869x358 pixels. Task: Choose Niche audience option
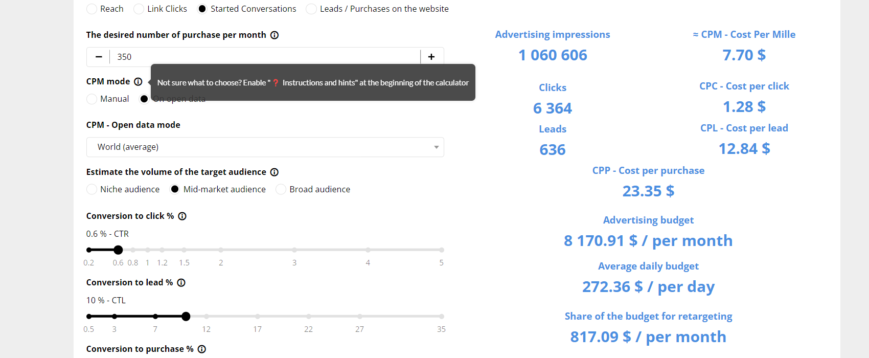click(x=92, y=190)
